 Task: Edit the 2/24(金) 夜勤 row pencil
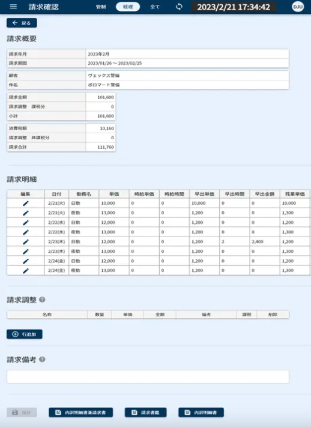click(26, 271)
